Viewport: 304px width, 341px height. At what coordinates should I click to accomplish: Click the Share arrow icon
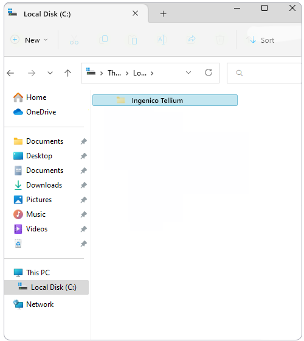(x=191, y=40)
